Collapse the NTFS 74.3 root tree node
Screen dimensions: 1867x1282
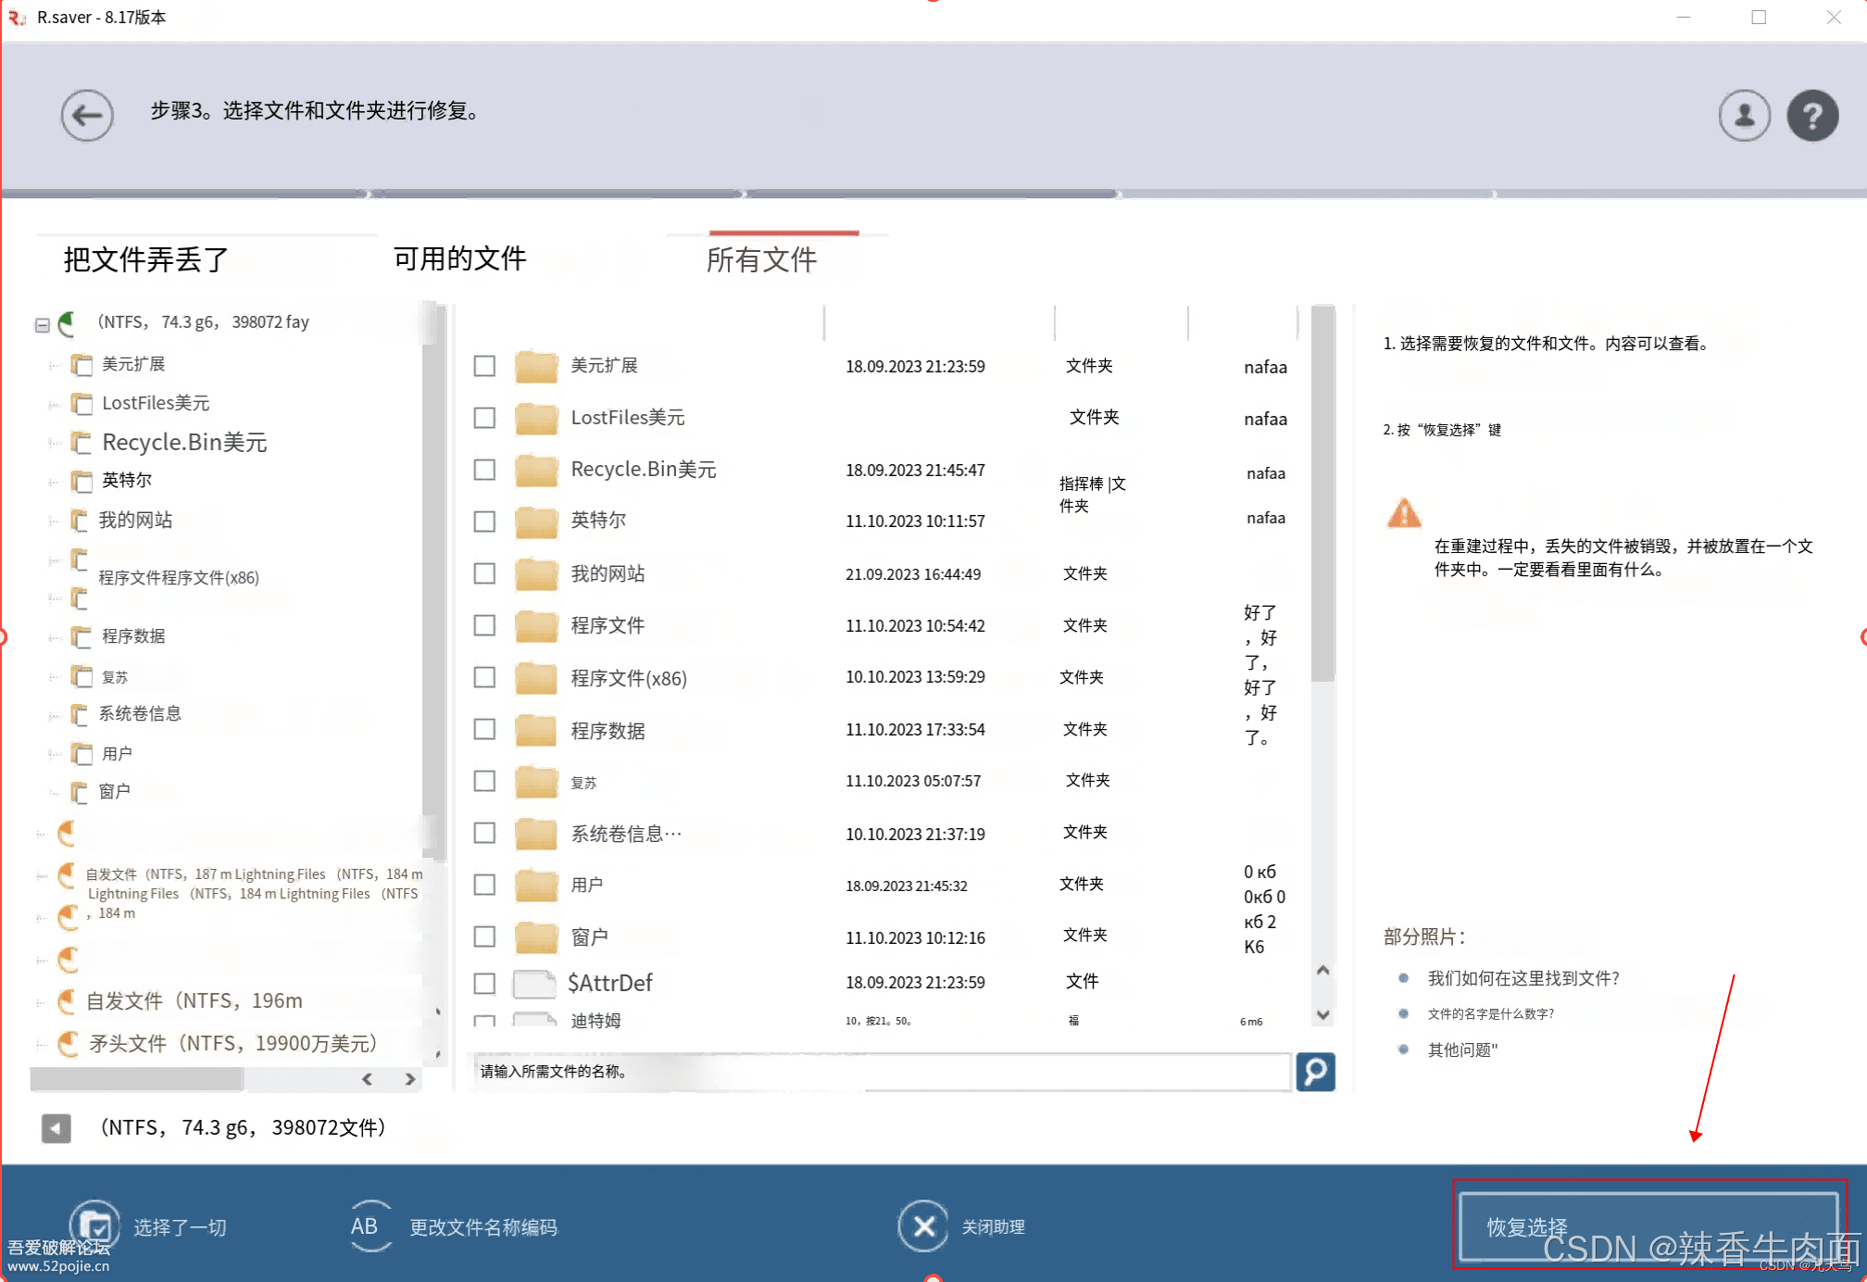click(x=42, y=325)
